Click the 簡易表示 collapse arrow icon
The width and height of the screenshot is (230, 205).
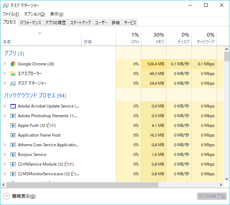pyautogui.click(x=6, y=196)
